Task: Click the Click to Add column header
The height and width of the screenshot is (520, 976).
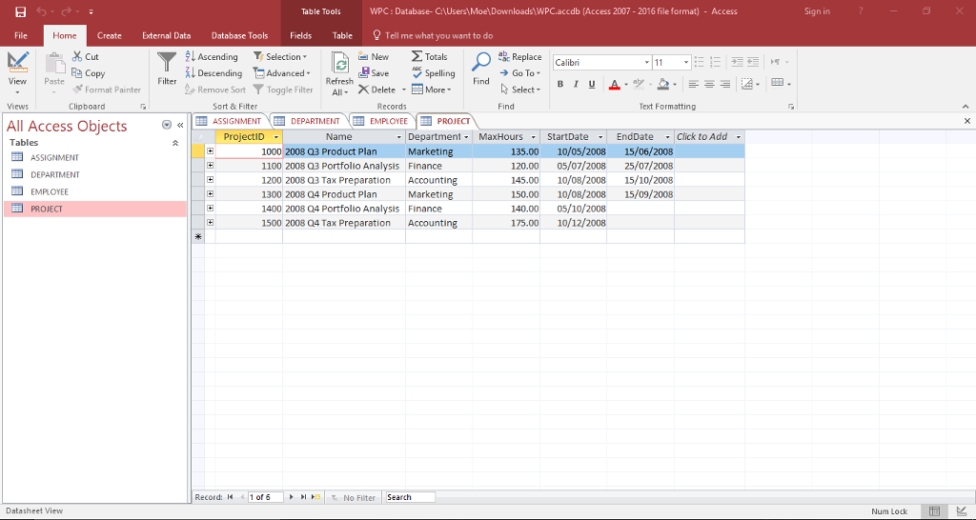Action: point(709,137)
